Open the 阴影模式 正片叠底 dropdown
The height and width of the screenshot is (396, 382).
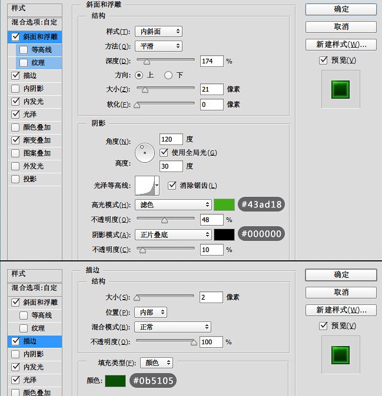pyautogui.click(x=173, y=235)
